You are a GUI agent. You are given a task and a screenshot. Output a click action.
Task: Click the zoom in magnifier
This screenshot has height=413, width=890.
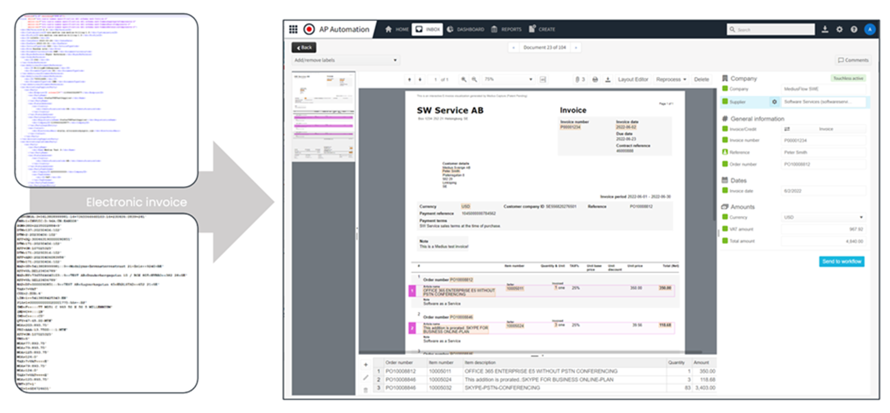(463, 79)
